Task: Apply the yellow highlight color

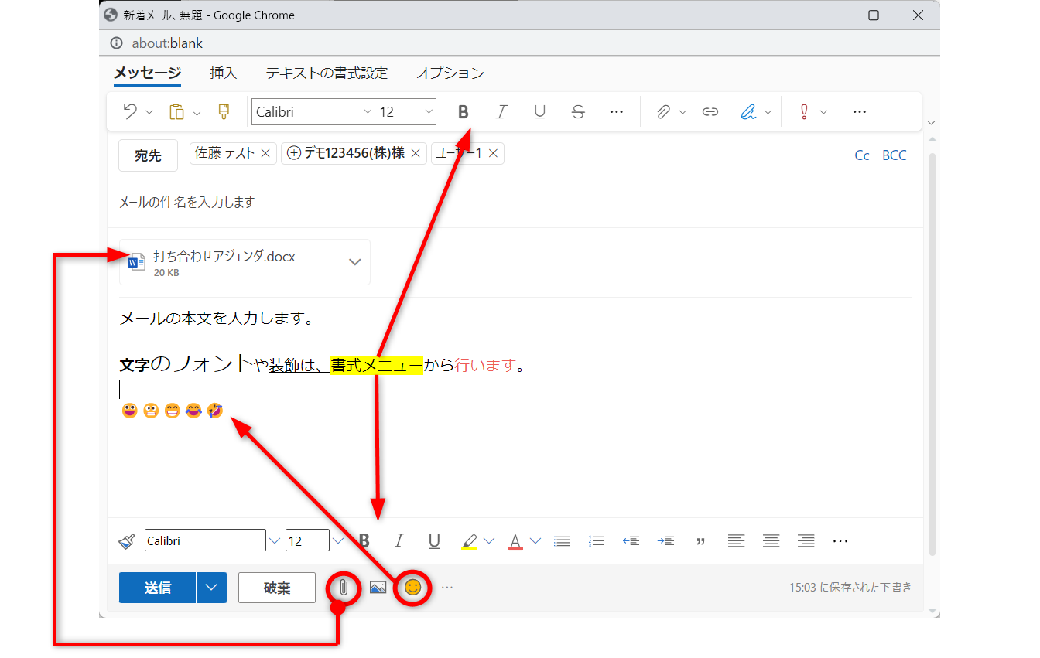Action: [469, 541]
